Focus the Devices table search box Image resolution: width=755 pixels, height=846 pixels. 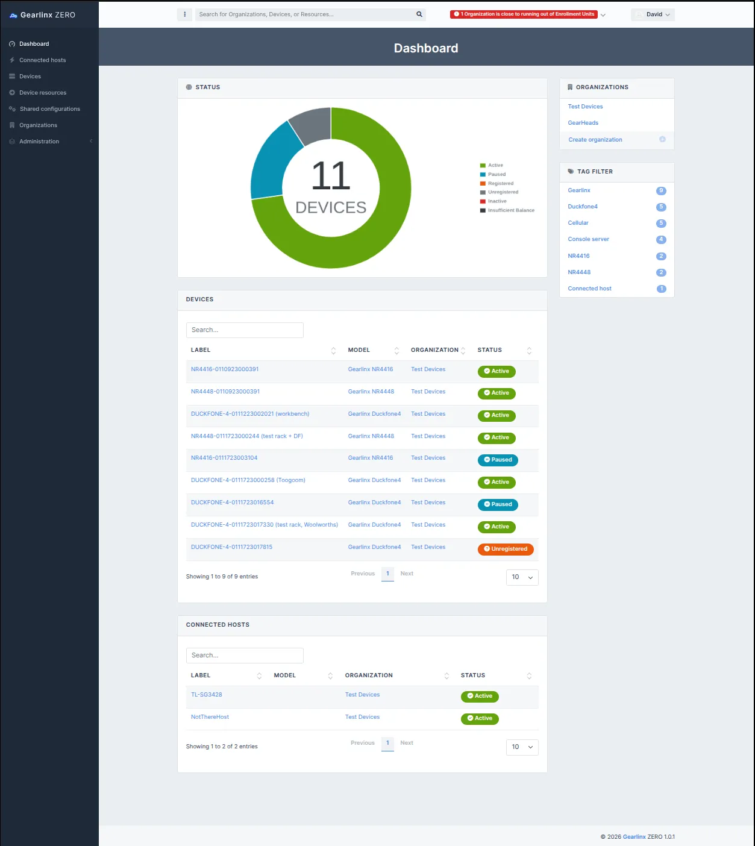pyautogui.click(x=245, y=330)
